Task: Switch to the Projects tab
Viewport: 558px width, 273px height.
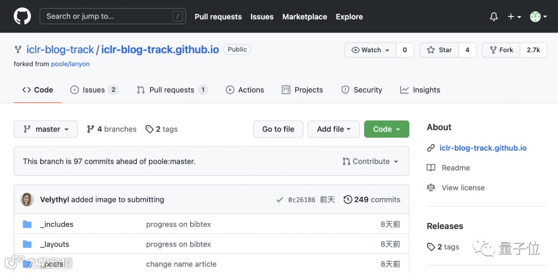Action: (302, 90)
